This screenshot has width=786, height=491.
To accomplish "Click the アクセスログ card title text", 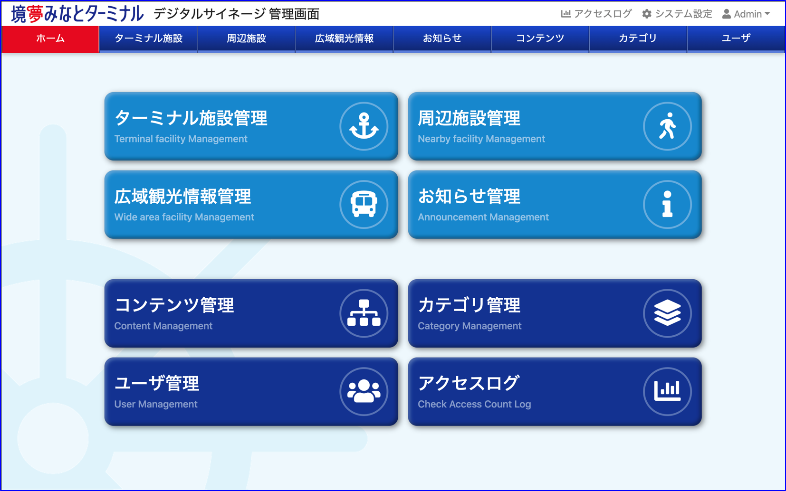I will point(469,384).
